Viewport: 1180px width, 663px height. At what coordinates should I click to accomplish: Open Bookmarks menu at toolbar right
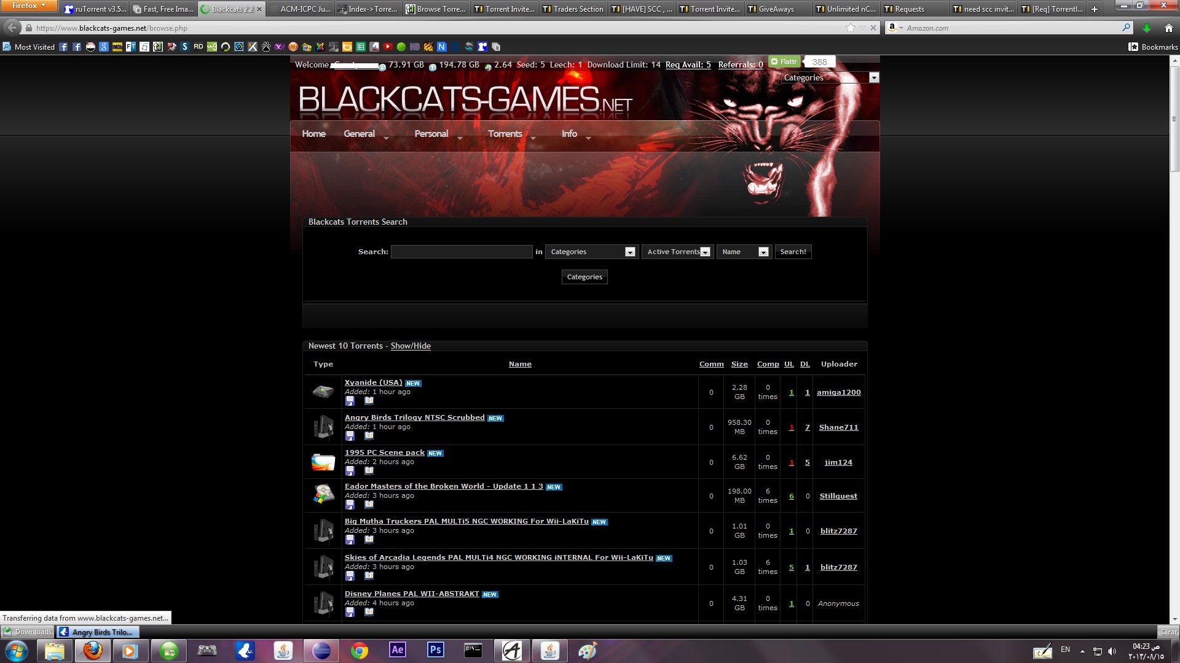point(1153,47)
